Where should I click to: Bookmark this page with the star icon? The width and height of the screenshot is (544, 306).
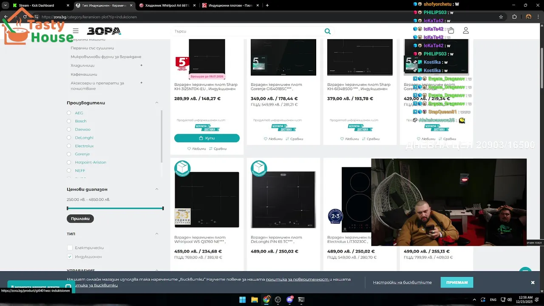click(501, 17)
